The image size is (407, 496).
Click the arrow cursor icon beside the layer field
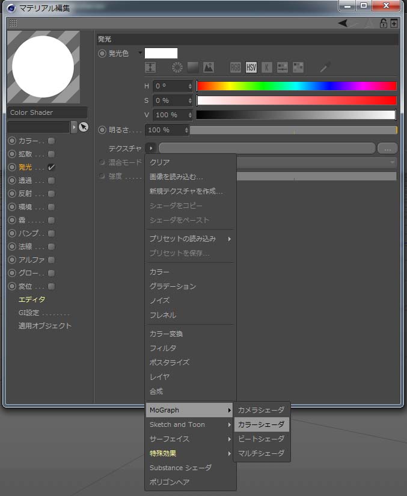[x=84, y=127]
